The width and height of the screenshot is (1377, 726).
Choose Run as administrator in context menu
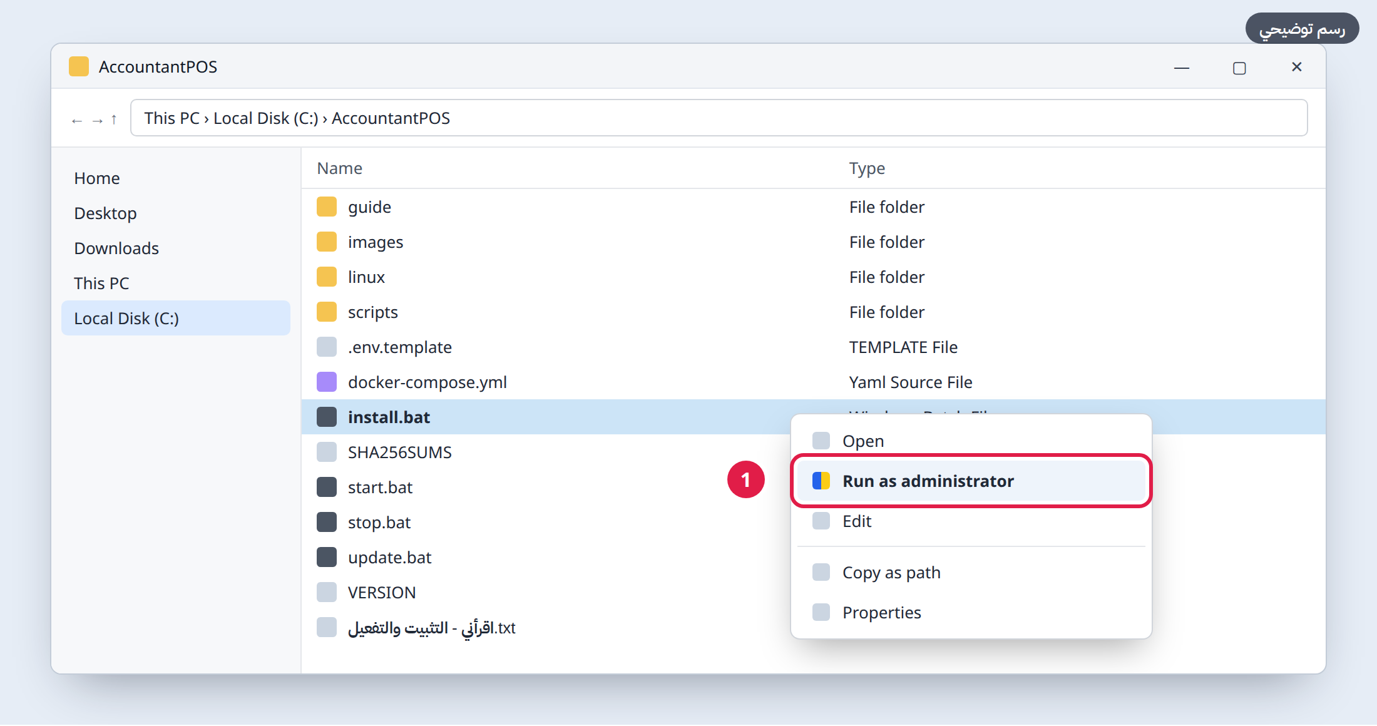tap(971, 481)
